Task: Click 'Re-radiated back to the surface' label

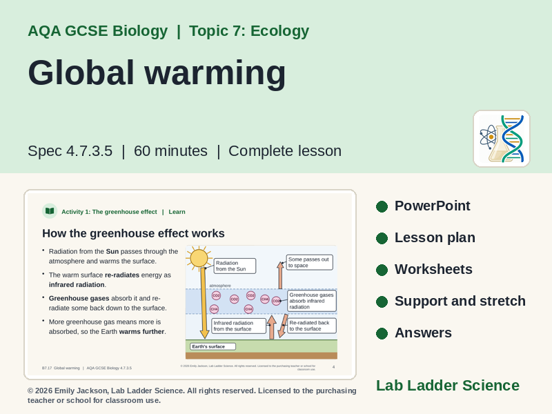Action: point(312,326)
